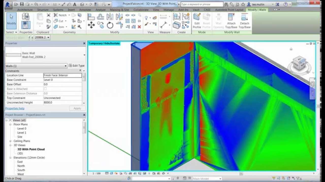Click the binoculars search icon in title bar

point(226,4)
